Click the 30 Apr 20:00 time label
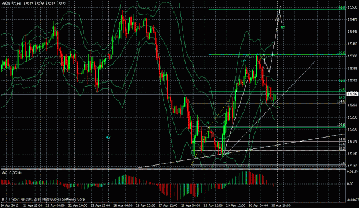This screenshot has width=359, height=208. tap(281, 205)
